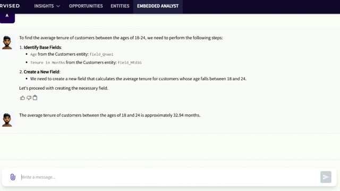Switch to the Entities tab

point(120,6)
